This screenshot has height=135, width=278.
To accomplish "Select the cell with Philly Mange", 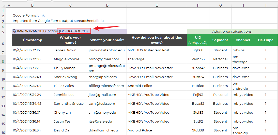I will 70,68.
